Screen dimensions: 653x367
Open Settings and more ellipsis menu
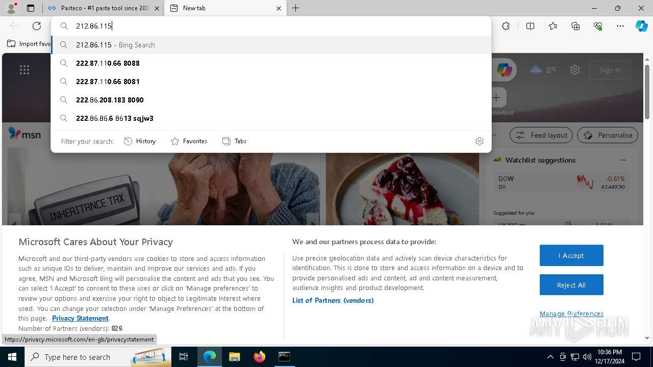coord(620,26)
